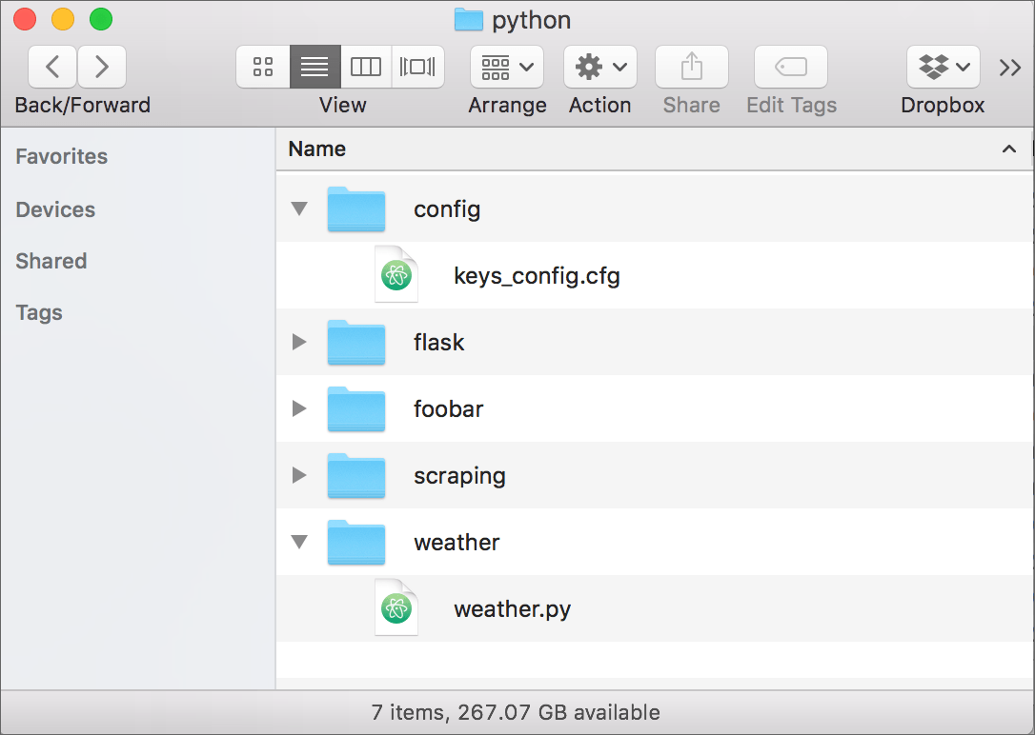The width and height of the screenshot is (1035, 735).
Task: Expand the scraping folder
Action: click(x=298, y=475)
